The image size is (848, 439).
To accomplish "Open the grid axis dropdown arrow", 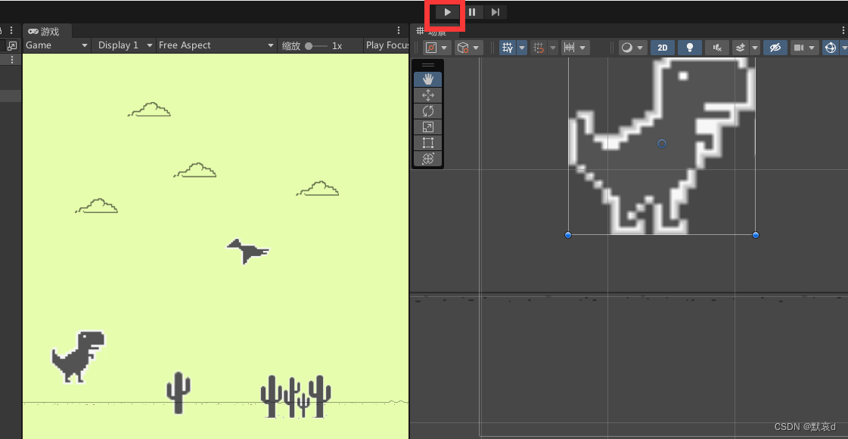I will (x=522, y=48).
